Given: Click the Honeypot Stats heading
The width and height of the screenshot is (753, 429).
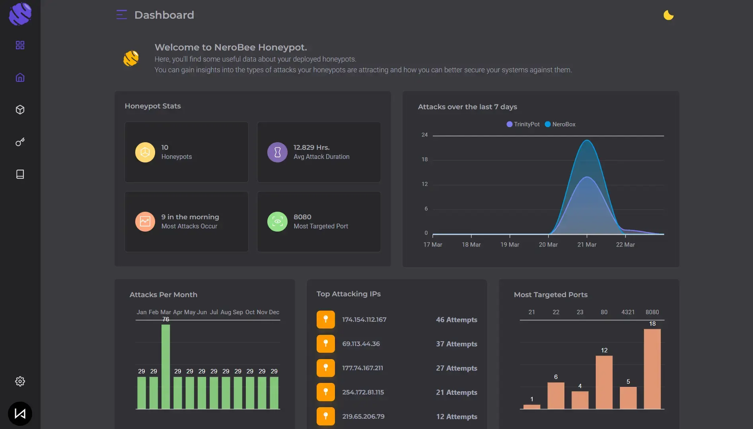Looking at the screenshot, I should tap(153, 106).
